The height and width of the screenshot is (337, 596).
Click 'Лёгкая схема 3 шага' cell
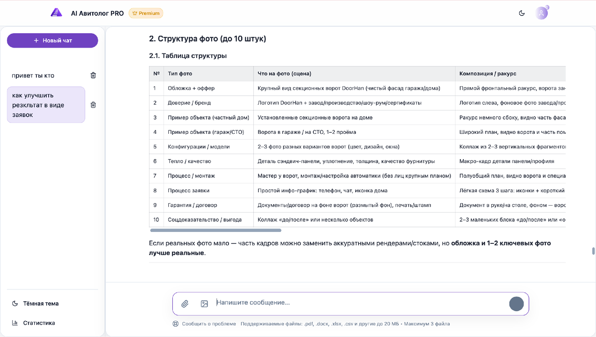click(511, 190)
